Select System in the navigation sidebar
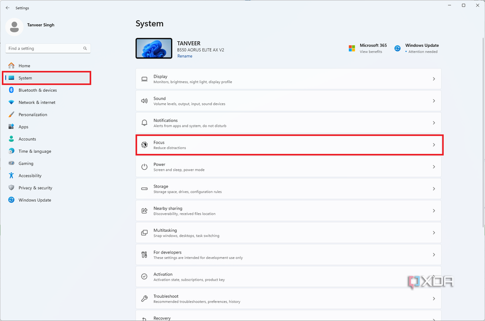The width and height of the screenshot is (485, 321). click(x=46, y=78)
